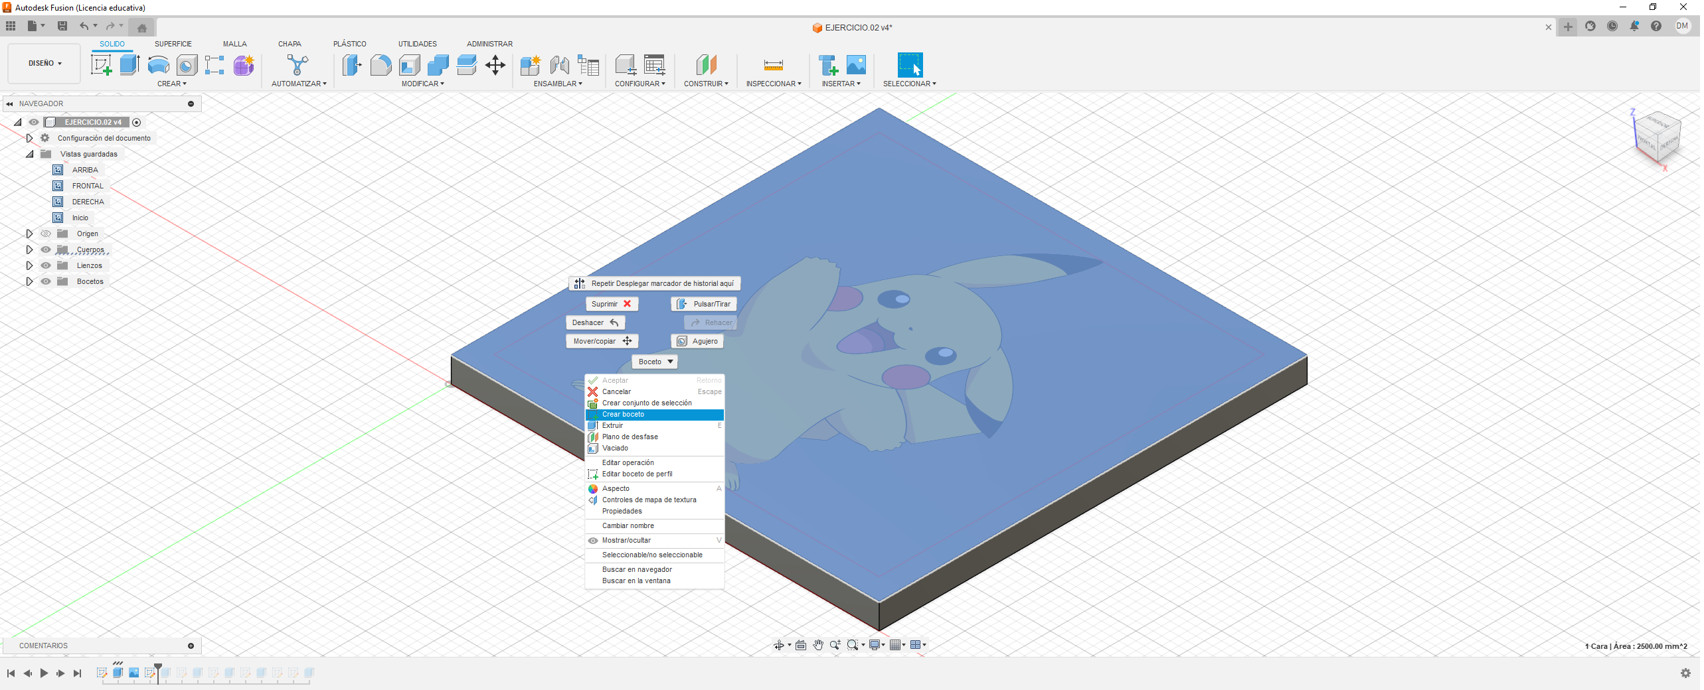
Task: Click the Insert Canvas image icon
Action: click(856, 65)
